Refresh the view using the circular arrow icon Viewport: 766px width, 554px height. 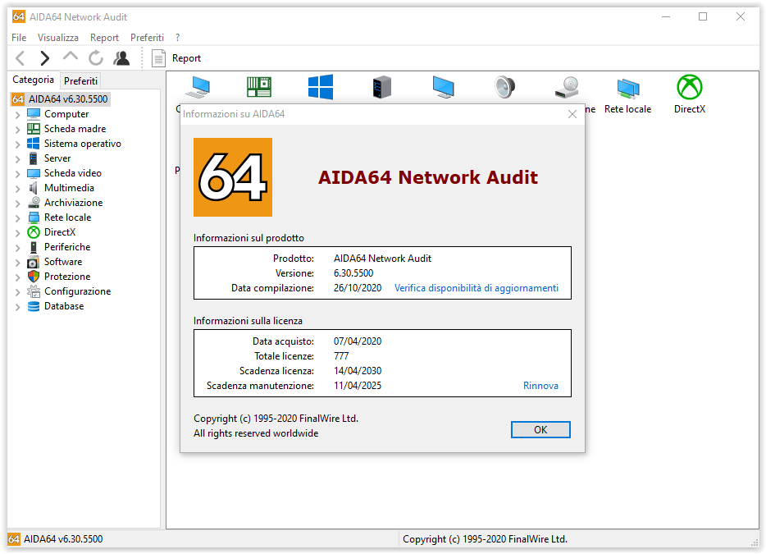pos(96,57)
